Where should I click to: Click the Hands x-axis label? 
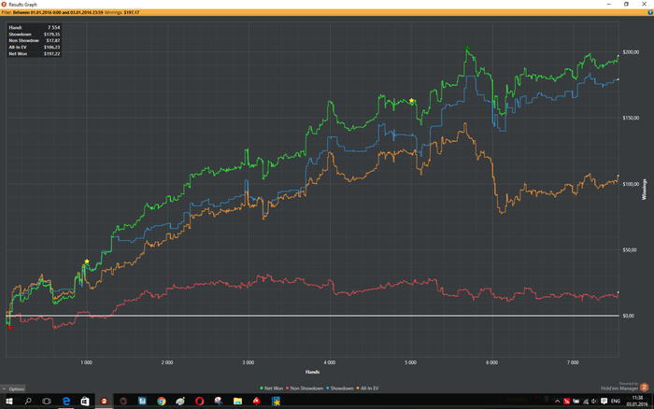312,372
